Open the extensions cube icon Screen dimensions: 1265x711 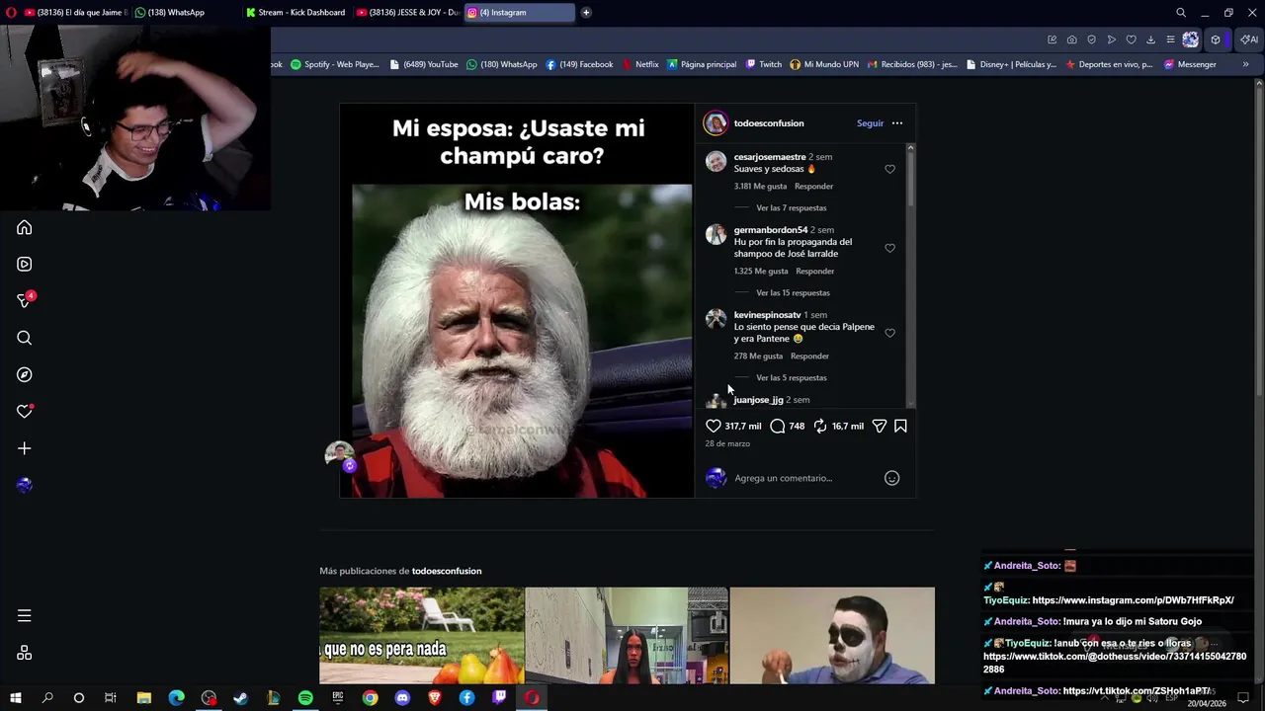(1216, 39)
